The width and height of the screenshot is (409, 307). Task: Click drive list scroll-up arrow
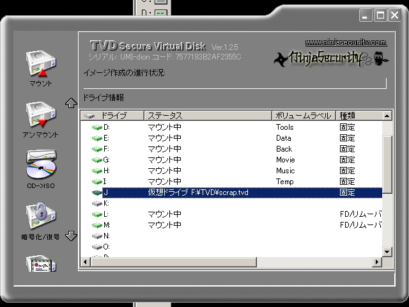coord(387,116)
